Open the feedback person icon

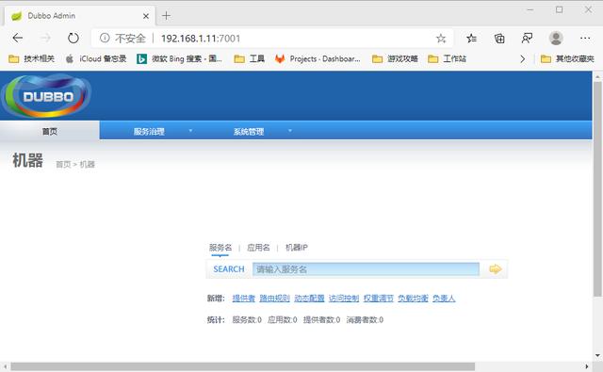(x=527, y=38)
